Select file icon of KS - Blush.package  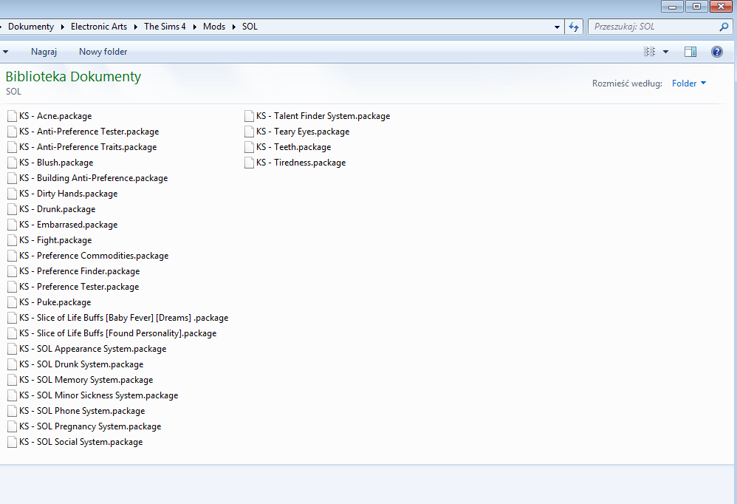(x=13, y=163)
